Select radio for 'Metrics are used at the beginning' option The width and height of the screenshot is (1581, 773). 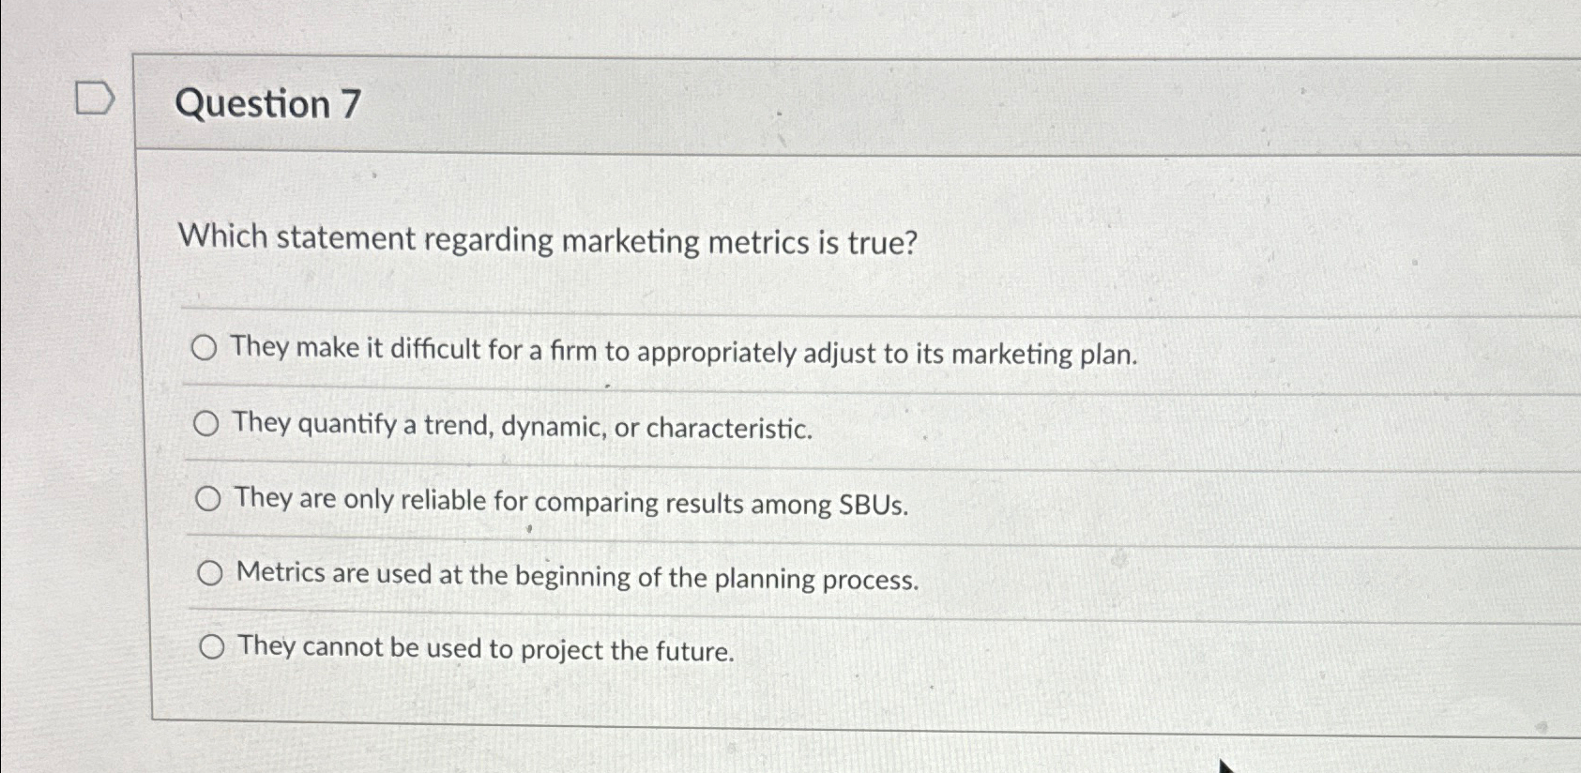pyautogui.click(x=210, y=570)
